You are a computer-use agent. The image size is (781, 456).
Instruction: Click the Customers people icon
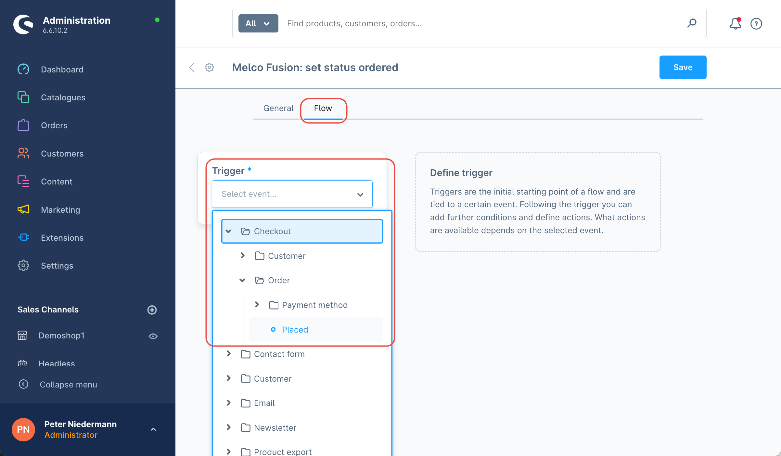[x=23, y=153]
